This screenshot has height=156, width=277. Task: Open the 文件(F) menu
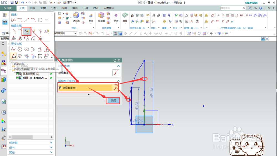pyautogui.click(x=8, y=8)
